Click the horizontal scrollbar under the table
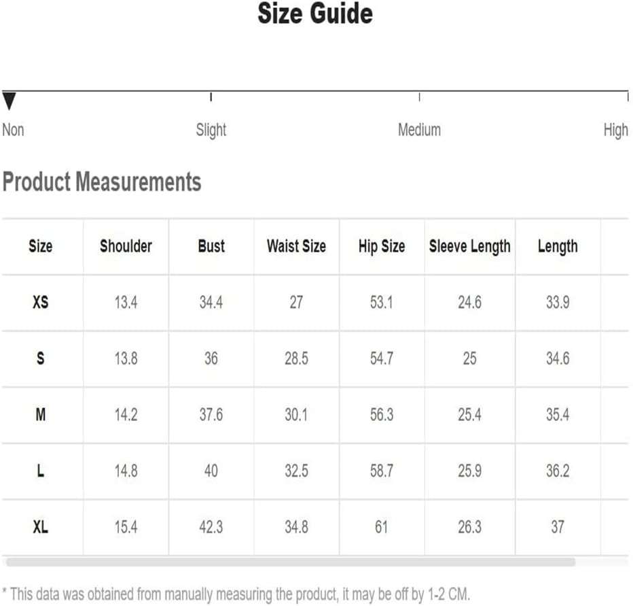Screen dimensions: 633x606 click(291, 562)
